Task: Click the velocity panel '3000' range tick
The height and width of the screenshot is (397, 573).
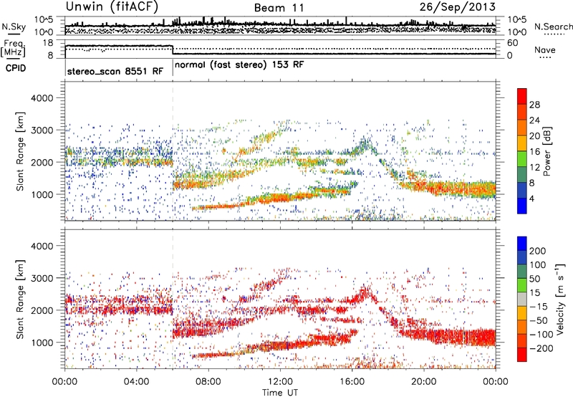Action: [x=42, y=278]
